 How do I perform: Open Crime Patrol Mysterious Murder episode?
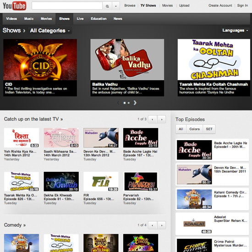point(212,245)
